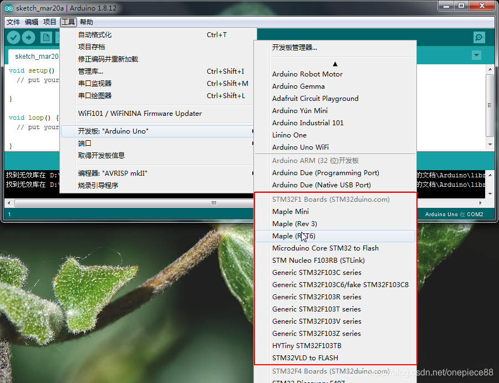Click the Arduino logo in title bar
Image resolution: width=499 pixels, height=383 pixels.
[x=9, y=8]
